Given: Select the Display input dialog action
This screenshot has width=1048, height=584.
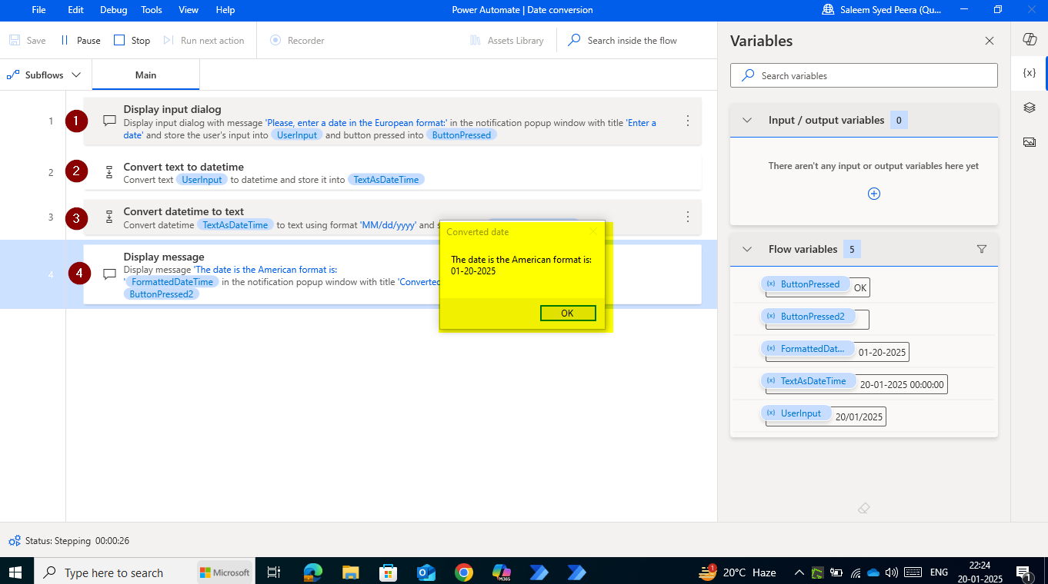Looking at the screenshot, I should point(392,121).
